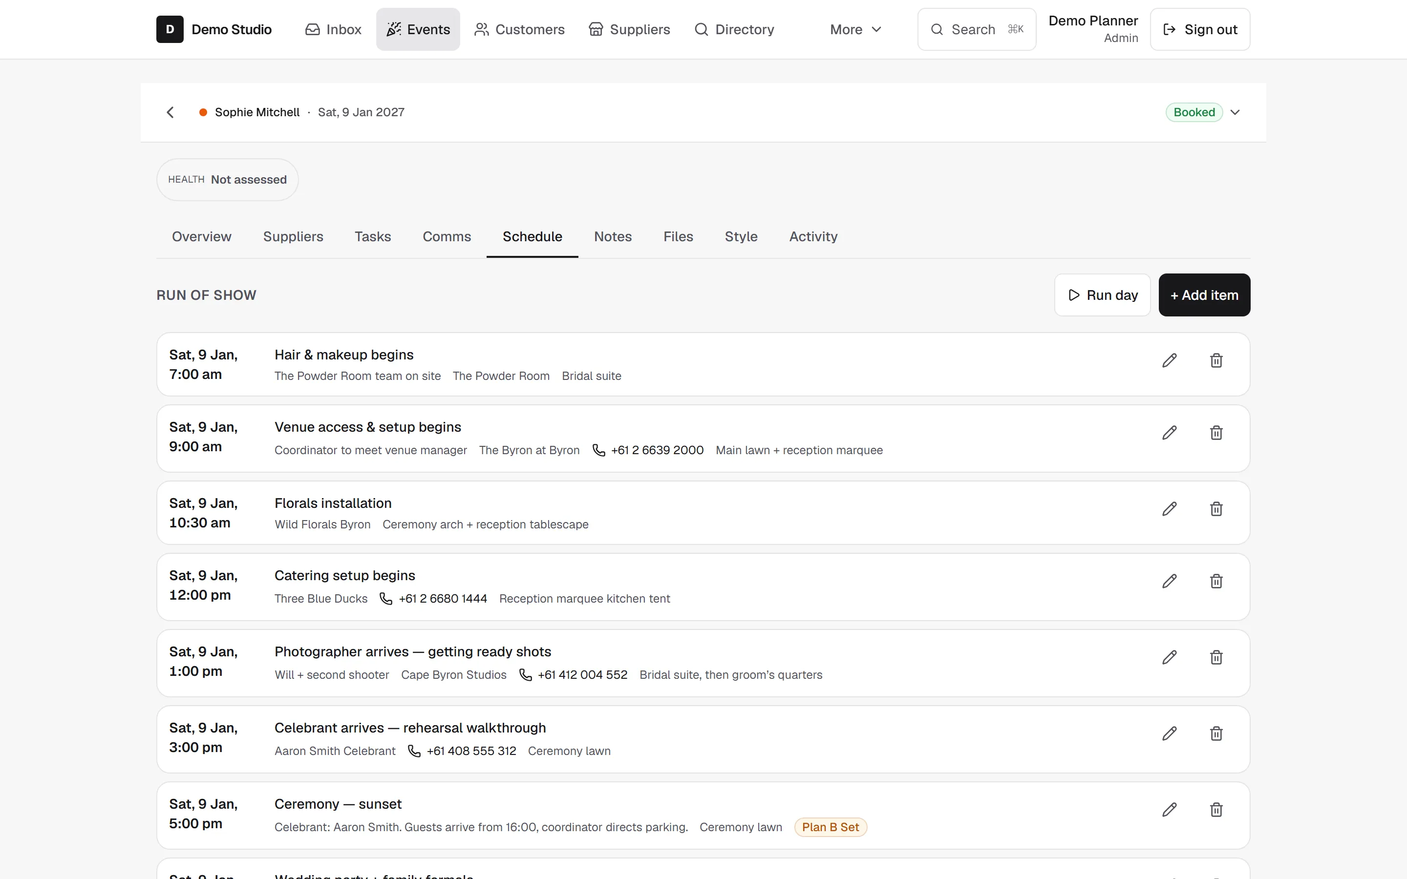The width and height of the screenshot is (1407, 879).
Task: Click the + Add item button
Action: 1204,295
